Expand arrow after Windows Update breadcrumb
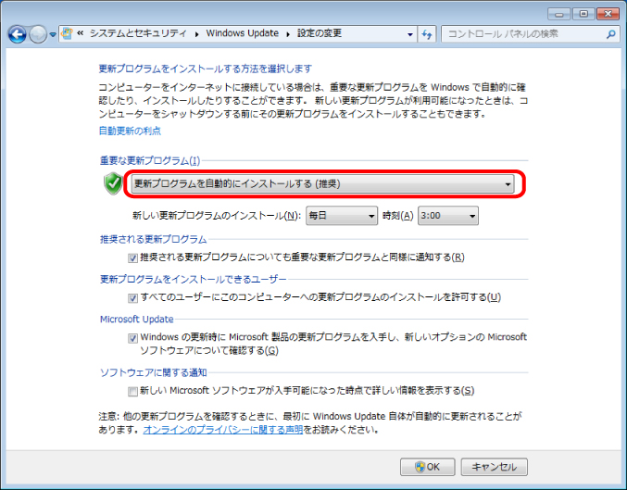Screen dimensions: 627x490 click(288, 34)
